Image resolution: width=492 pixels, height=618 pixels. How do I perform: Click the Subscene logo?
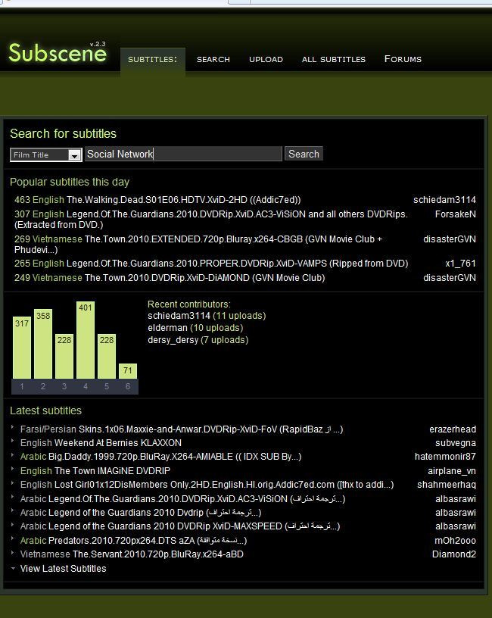pos(57,53)
